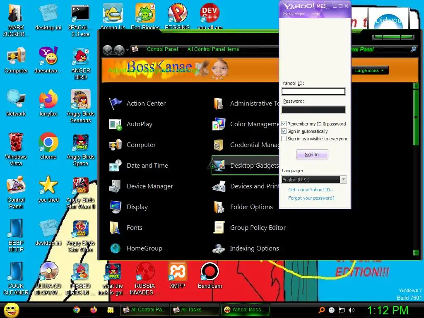
Task: Open the Indexing Options icon
Action: (x=219, y=248)
